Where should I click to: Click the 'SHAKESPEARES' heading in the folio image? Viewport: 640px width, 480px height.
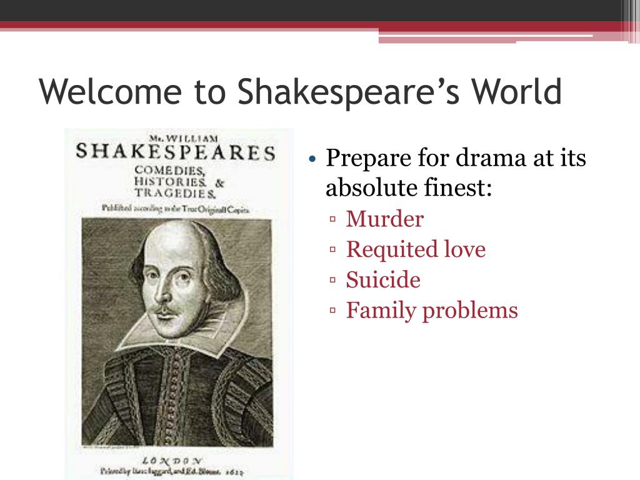click(x=176, y=152)
